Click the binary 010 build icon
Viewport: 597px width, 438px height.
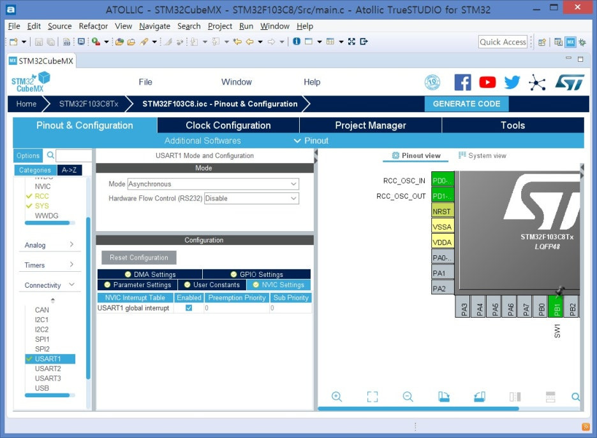click(66, 42)
